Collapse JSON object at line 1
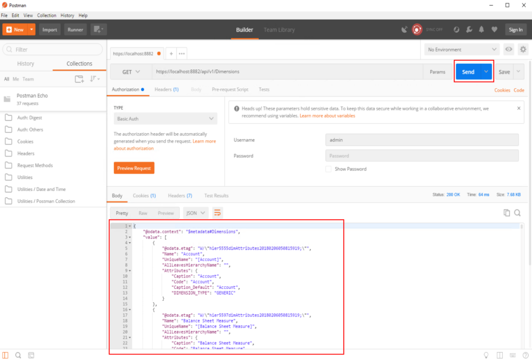 coord(130,226)
